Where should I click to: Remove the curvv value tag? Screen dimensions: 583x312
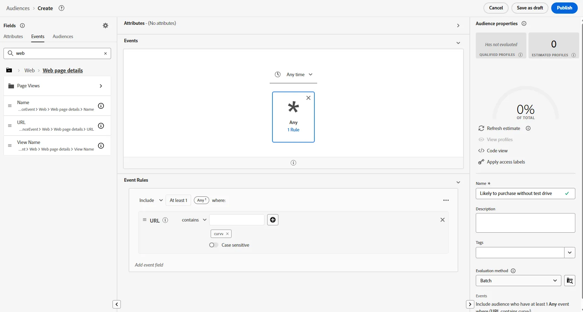(x=227, y=234)
